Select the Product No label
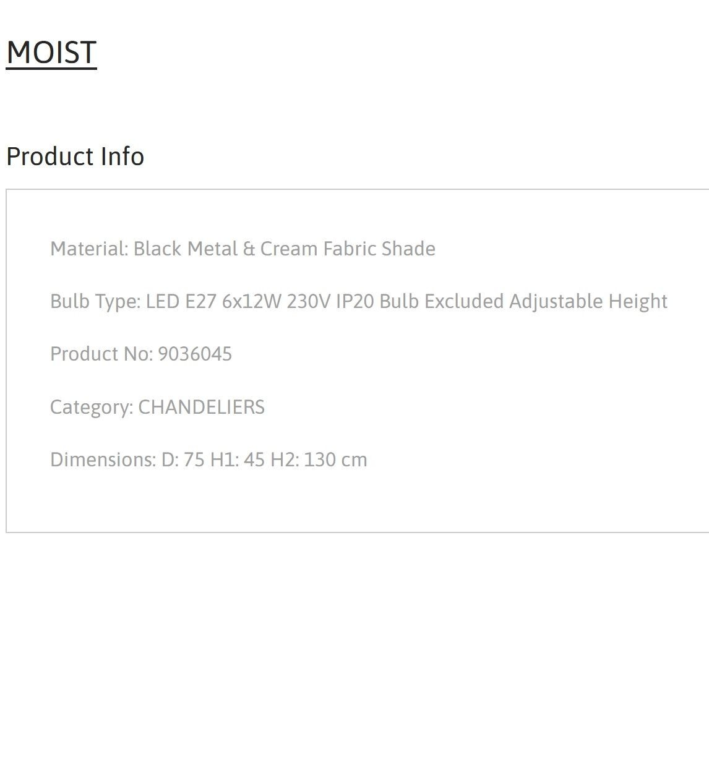The height and width of the screenshot is (757, 709). [x=101, y=354]
